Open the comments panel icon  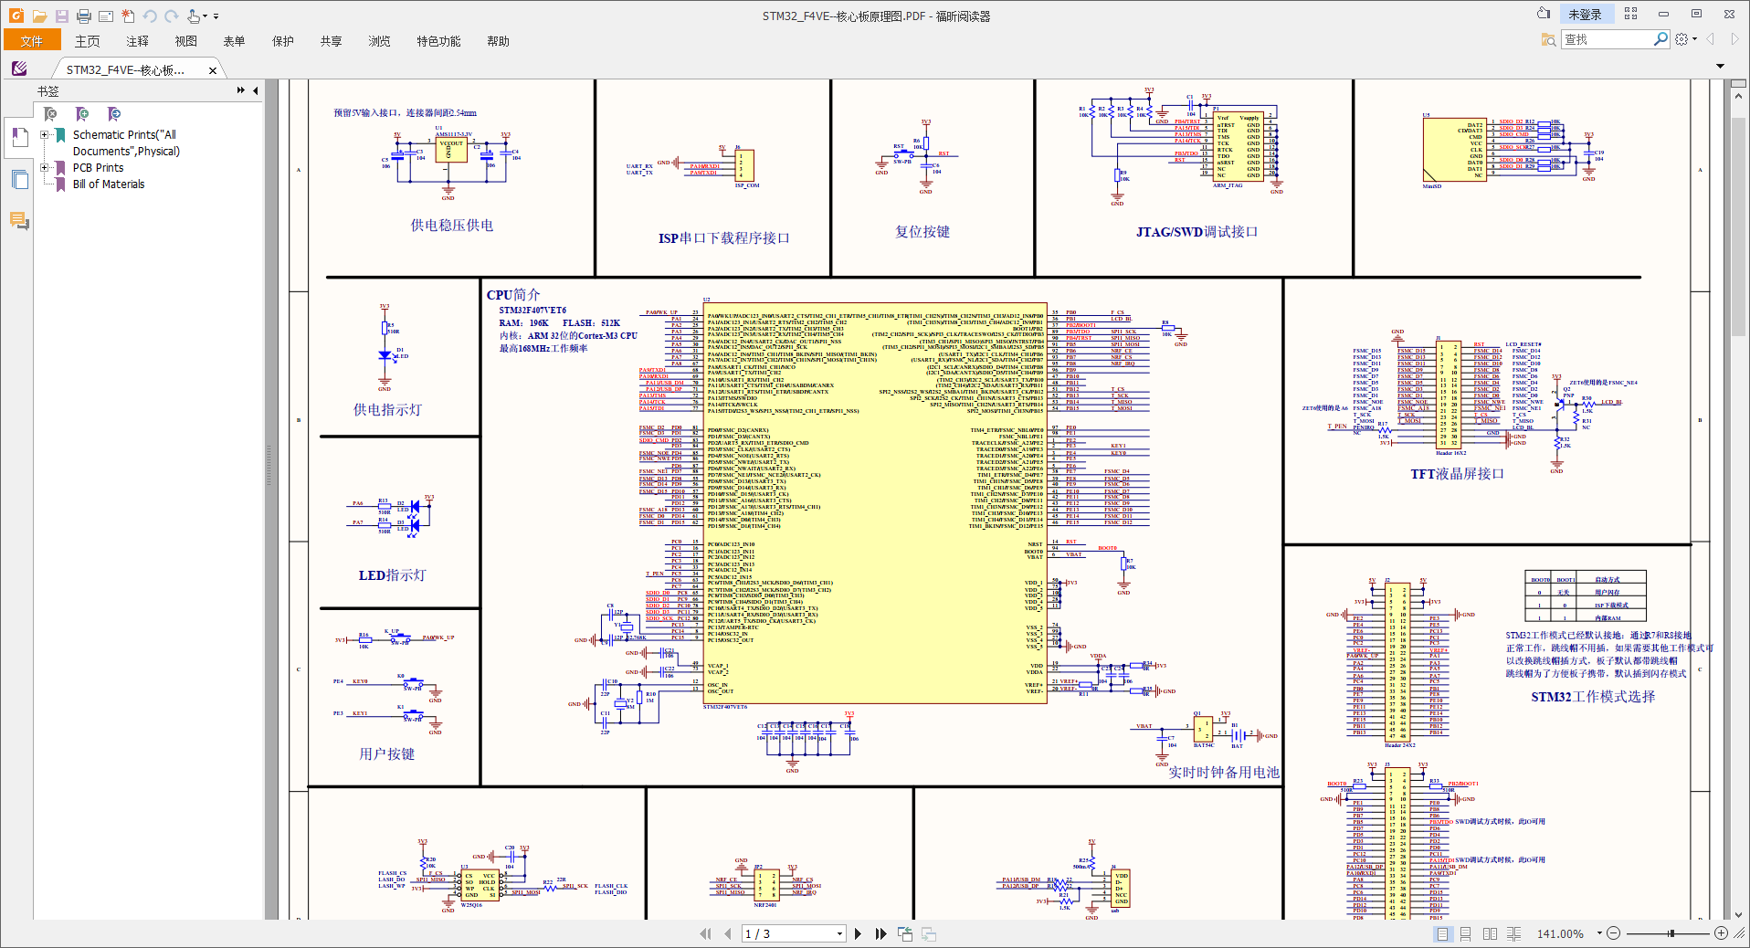[x=19, y=220]
